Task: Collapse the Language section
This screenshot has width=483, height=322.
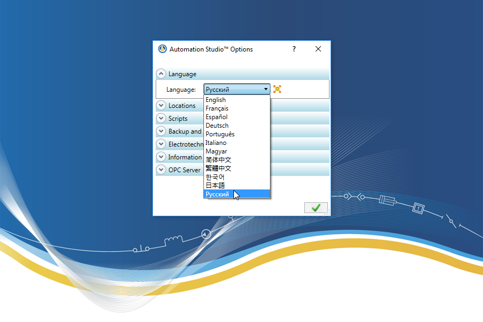Action: (161, 74)
